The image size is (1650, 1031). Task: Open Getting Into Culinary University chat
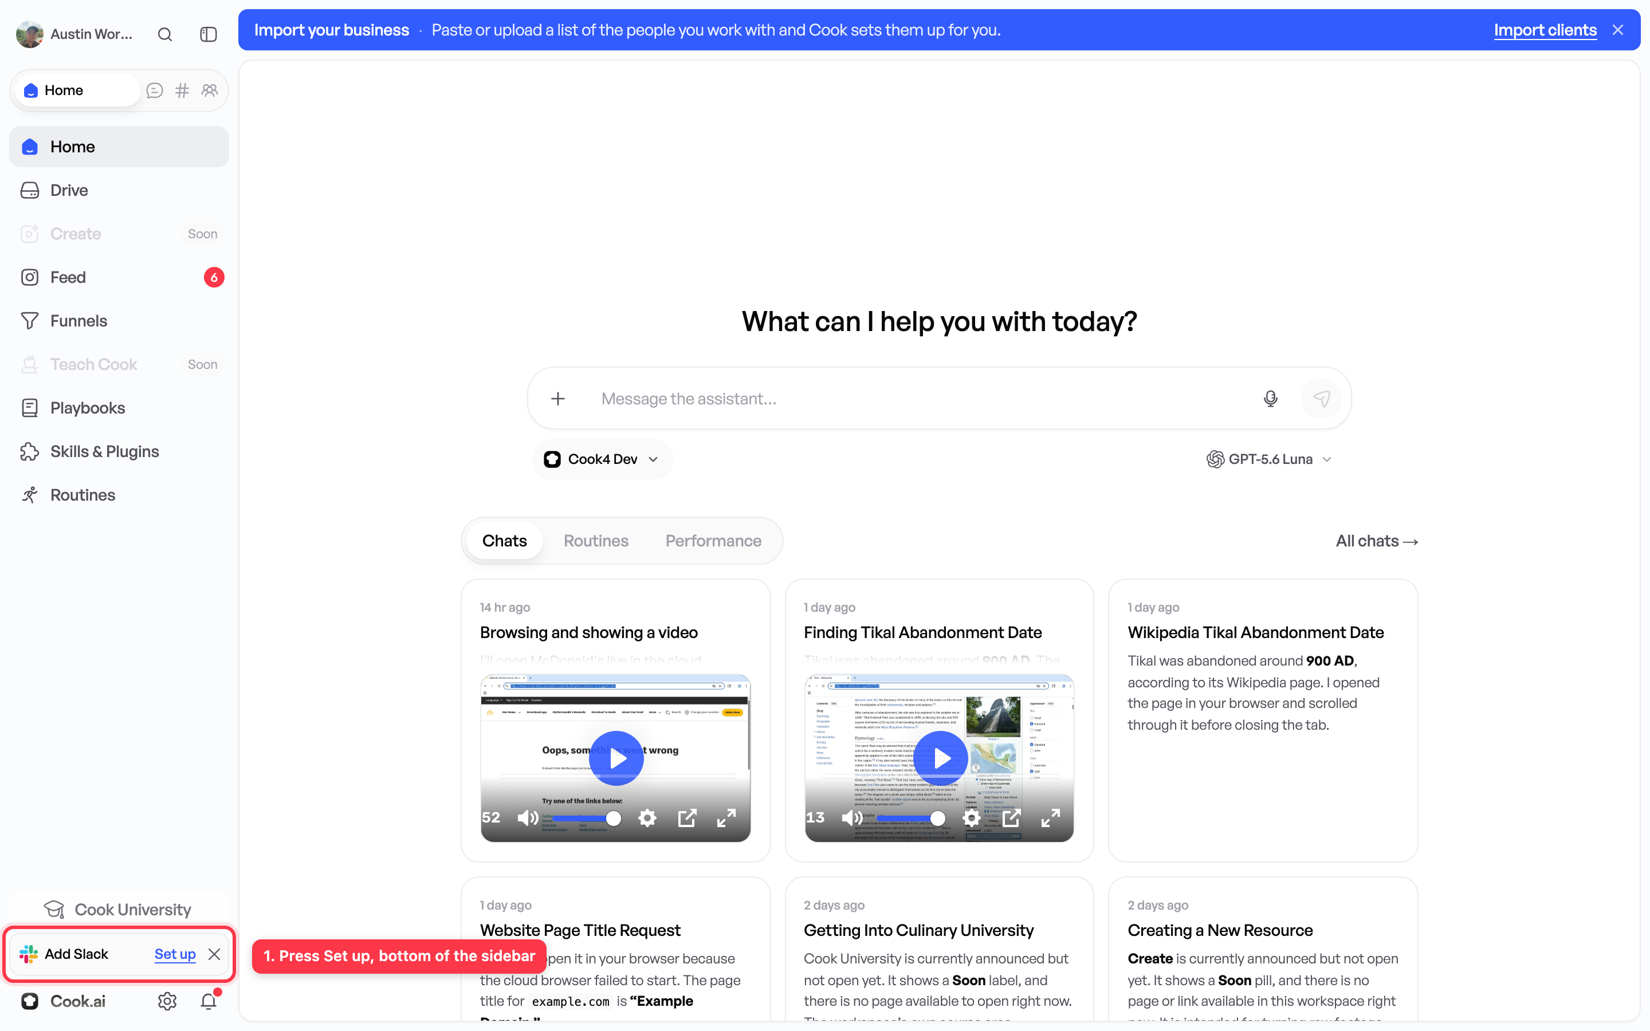(918, 930)
